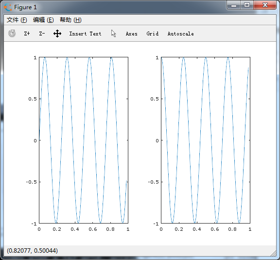
Task: Click the window resize grip corner
Action: (273, 253)
